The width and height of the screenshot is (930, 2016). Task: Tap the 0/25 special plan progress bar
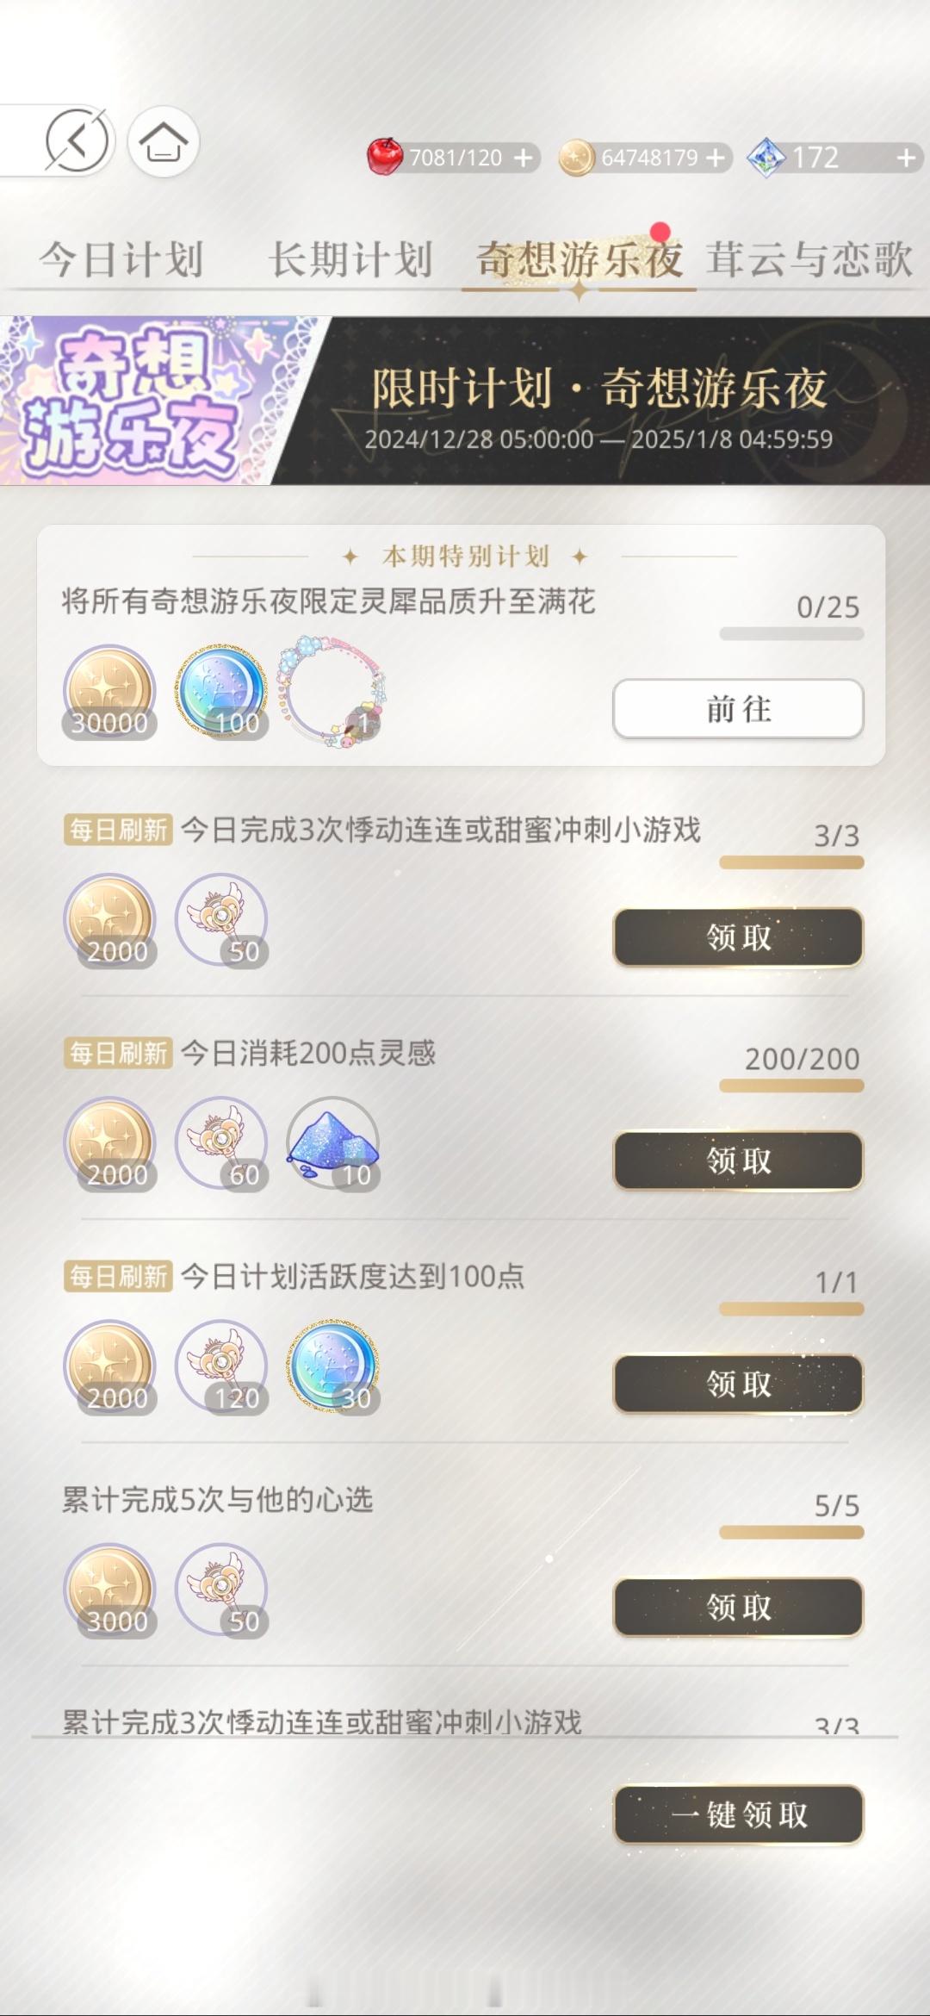point(791,634)
